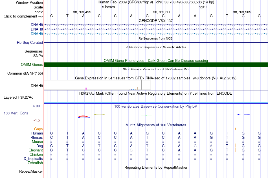Click the "chr6:" ruler label
This screenshot has height=178, width=268.
tap(39, 12)
